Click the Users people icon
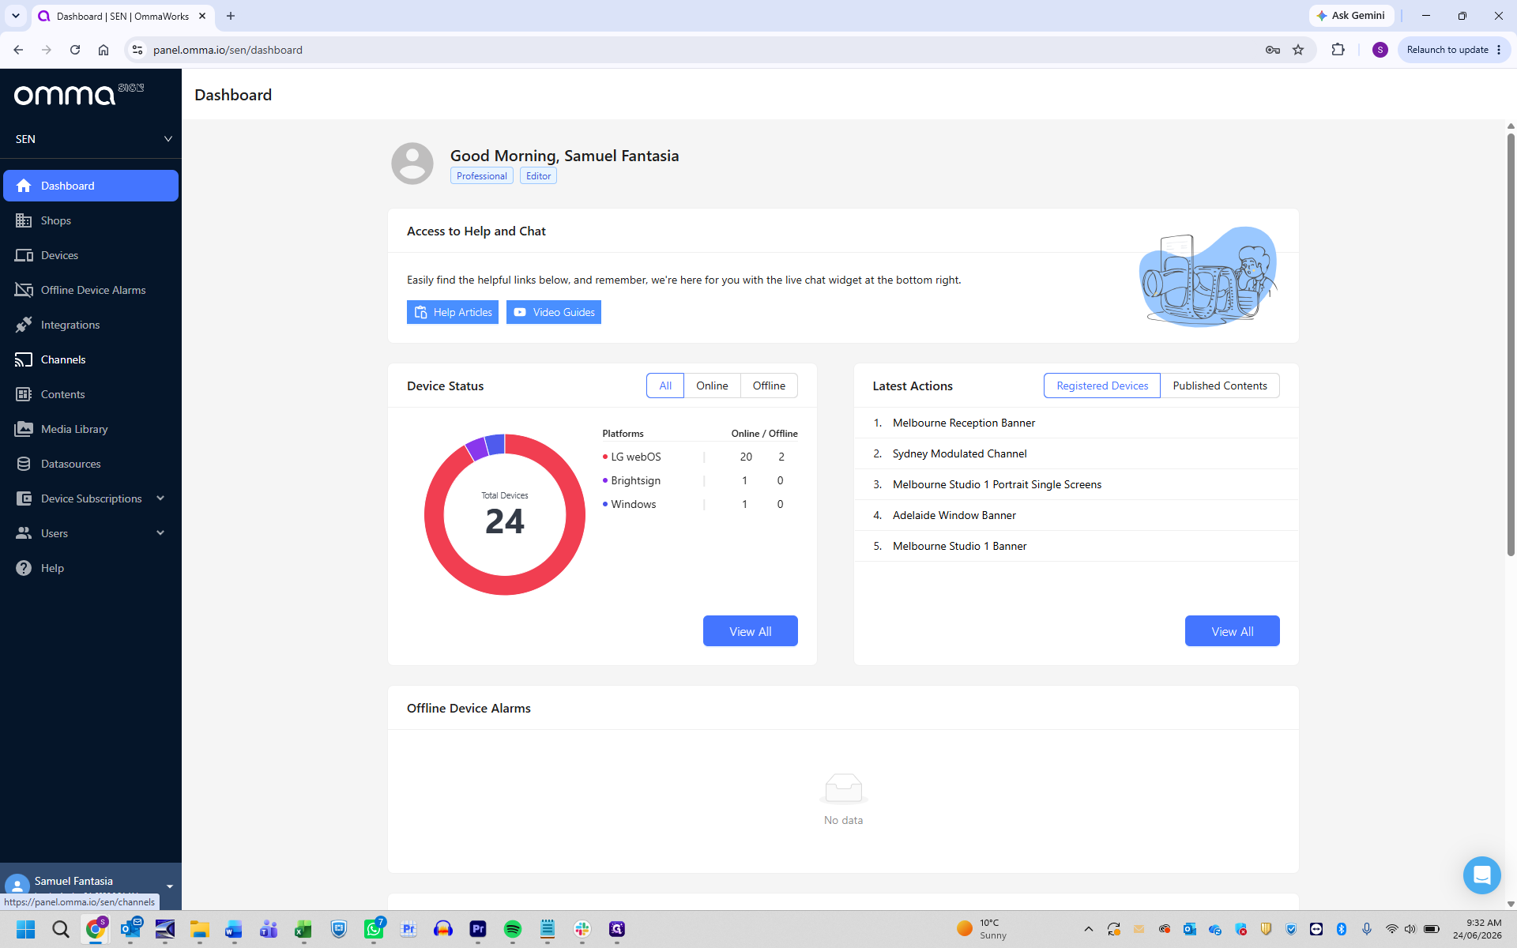Image resolution: width=1517 pixels, height=948 pixels. 24,533
